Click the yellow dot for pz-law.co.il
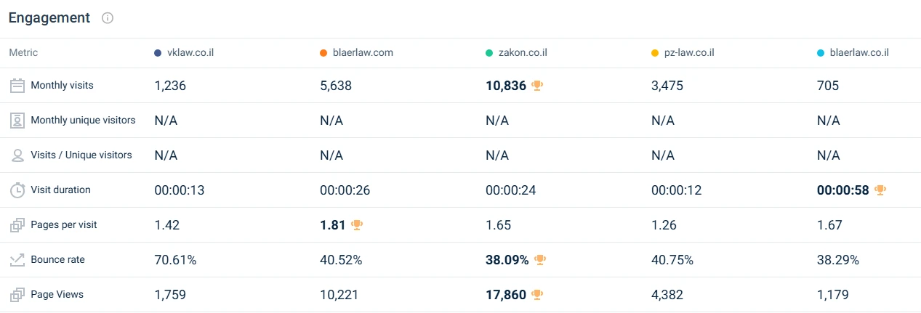Viewport: 921px width, 313px height. tap(656, 53)
